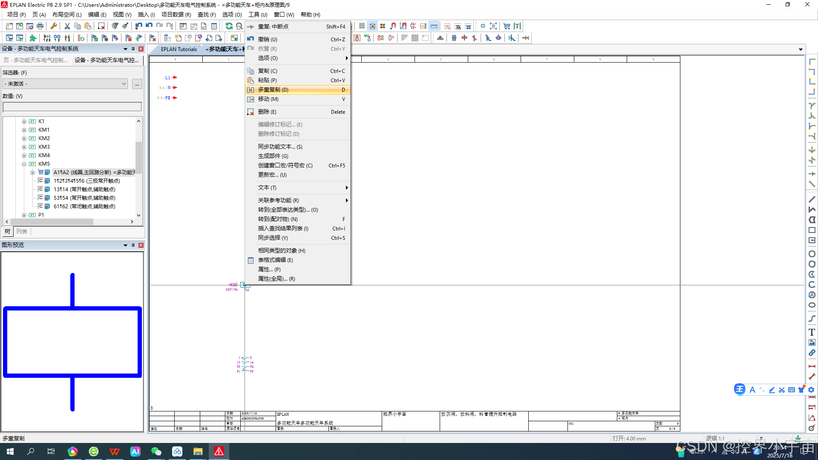818x460 pixels.
Task: Pin the 设备 navigator panel
Action: [x=133, y=49]
